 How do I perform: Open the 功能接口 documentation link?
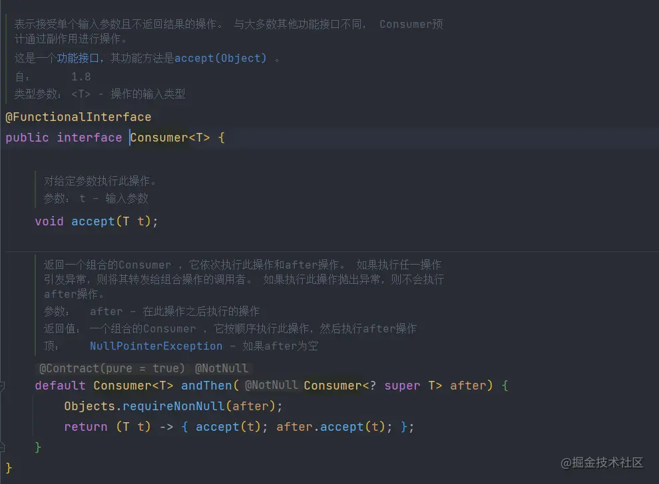[x=77, y=59]
